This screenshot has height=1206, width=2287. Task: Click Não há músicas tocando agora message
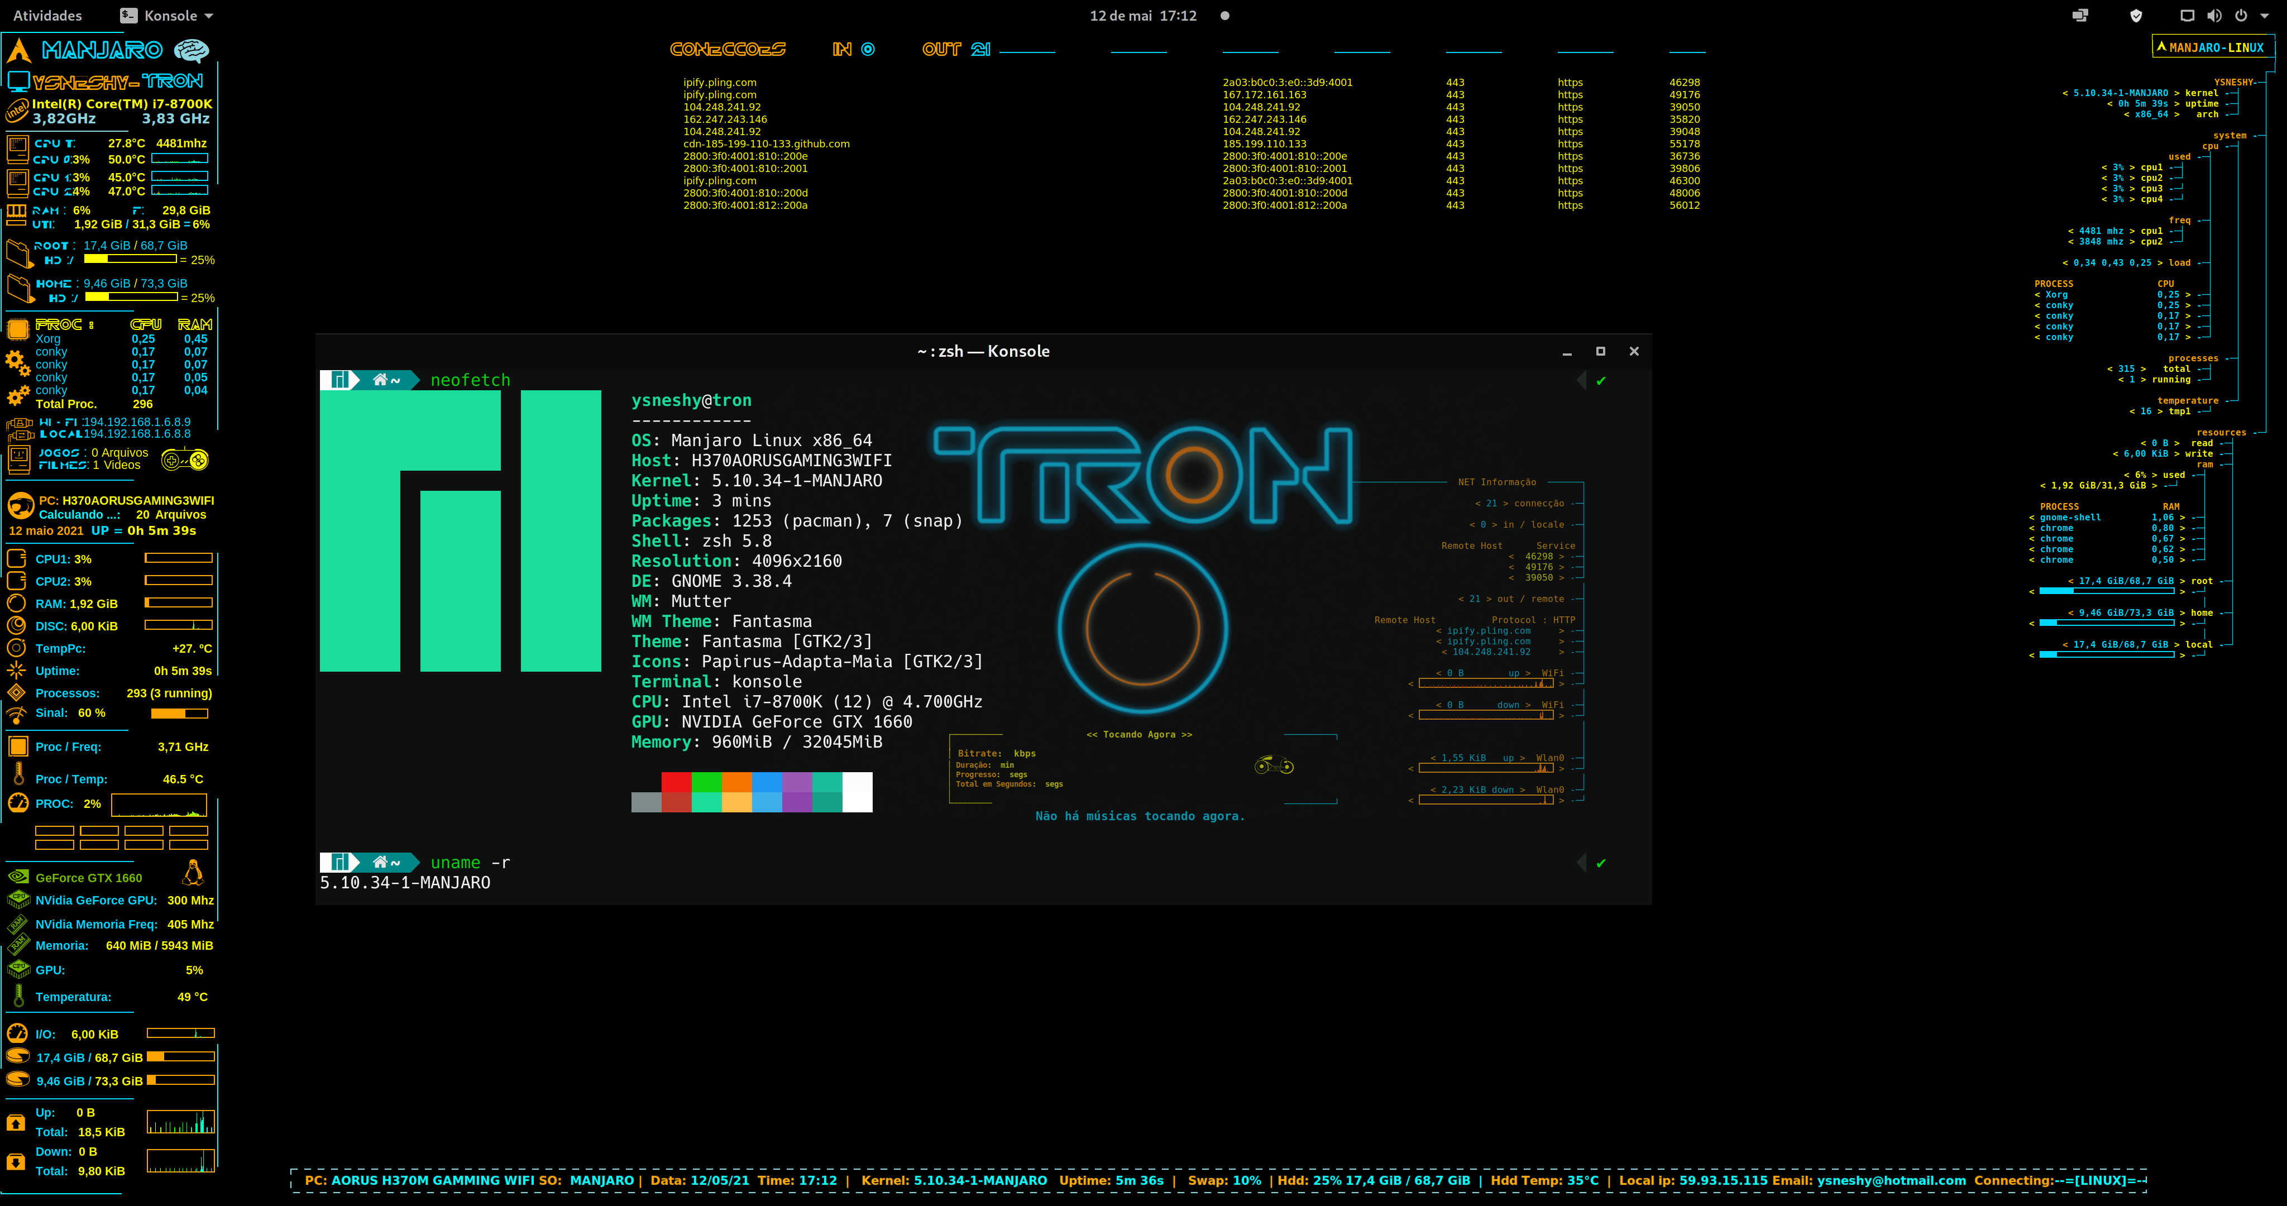pyautogui.click(x=1140, y=816)
